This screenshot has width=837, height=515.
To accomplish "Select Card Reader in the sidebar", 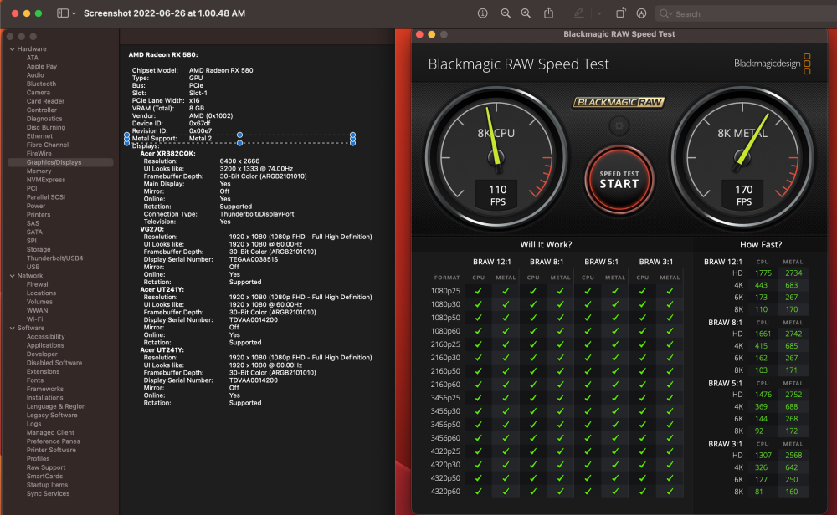I will (45, 101).
